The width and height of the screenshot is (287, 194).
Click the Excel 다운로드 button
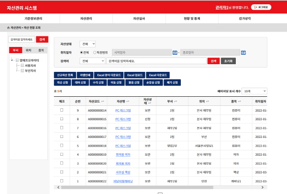[x=157, y=75]
